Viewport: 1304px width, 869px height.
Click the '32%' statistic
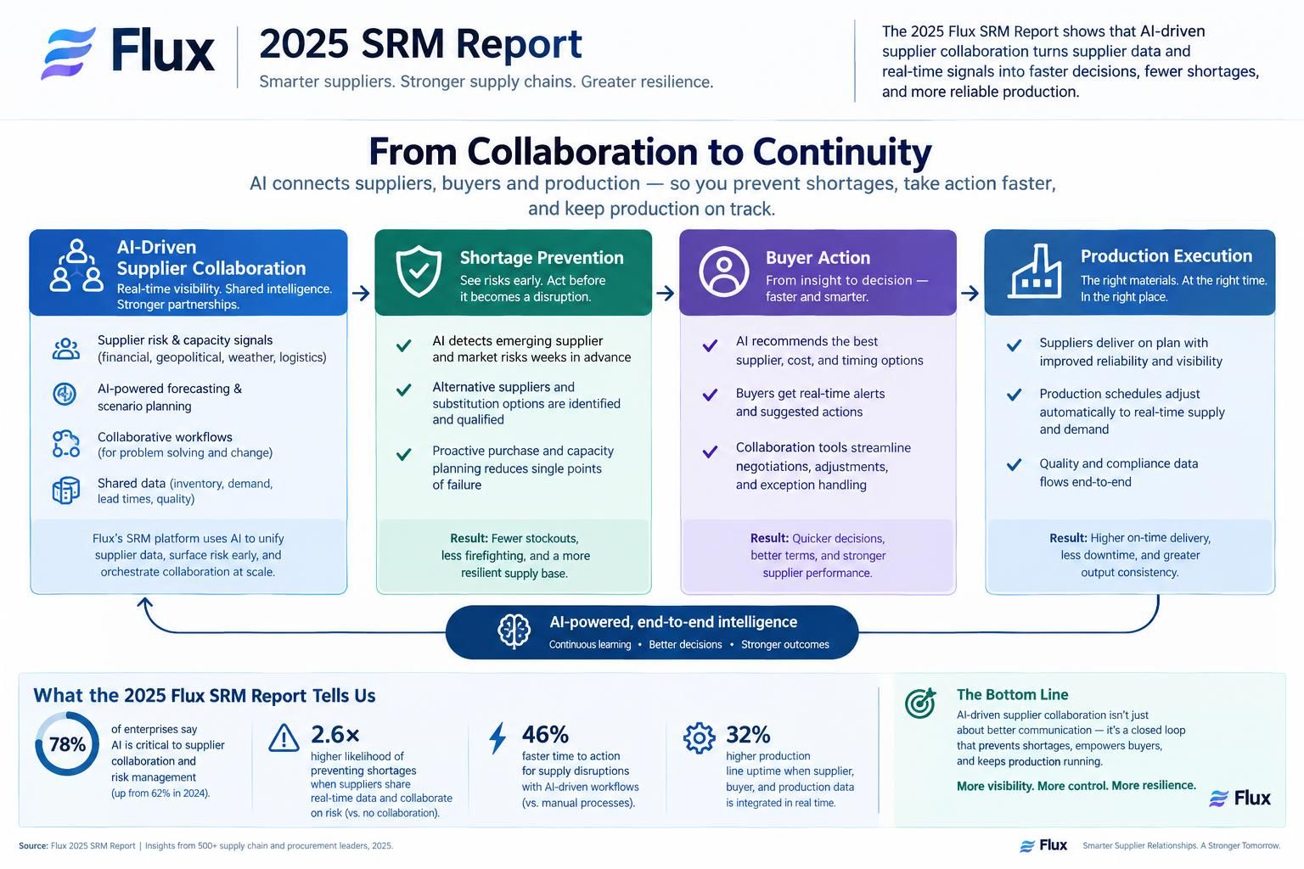748,734
